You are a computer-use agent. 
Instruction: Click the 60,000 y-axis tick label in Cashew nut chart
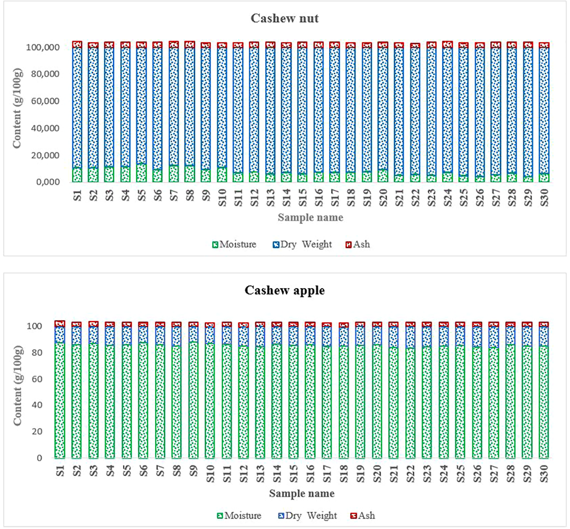pos(45,101)
